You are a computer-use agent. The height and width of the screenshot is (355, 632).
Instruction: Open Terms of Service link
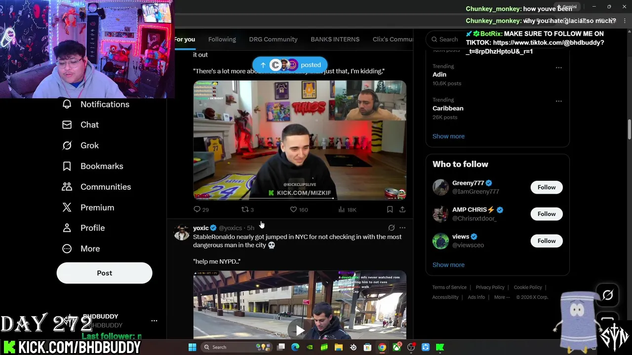click(x=449, y=287)
